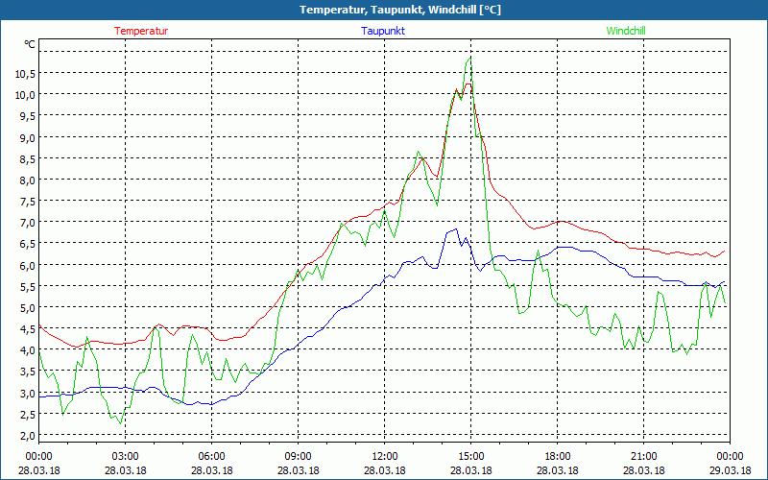Click the 3,0 y-axis value
The height and width of the screenshot is (480, 768).
pyautogui.click(x=27, y=393)
